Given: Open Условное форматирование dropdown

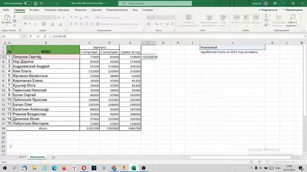Looking at the screenshot, I should (x=189, y=21).
